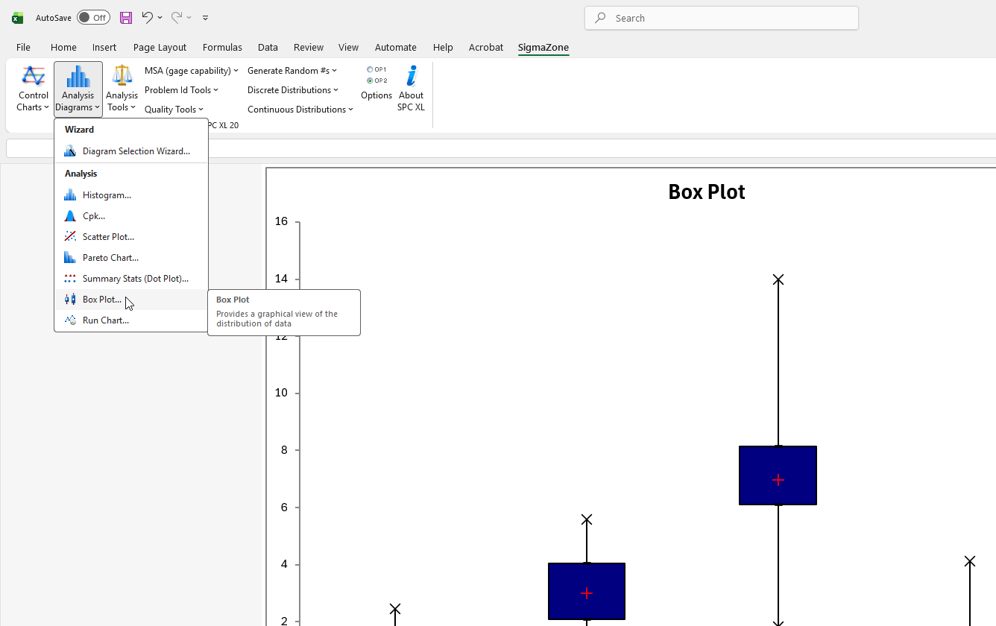Create a Run Chart
Viewport: 996px width, 626px height.
pos(105,320)
